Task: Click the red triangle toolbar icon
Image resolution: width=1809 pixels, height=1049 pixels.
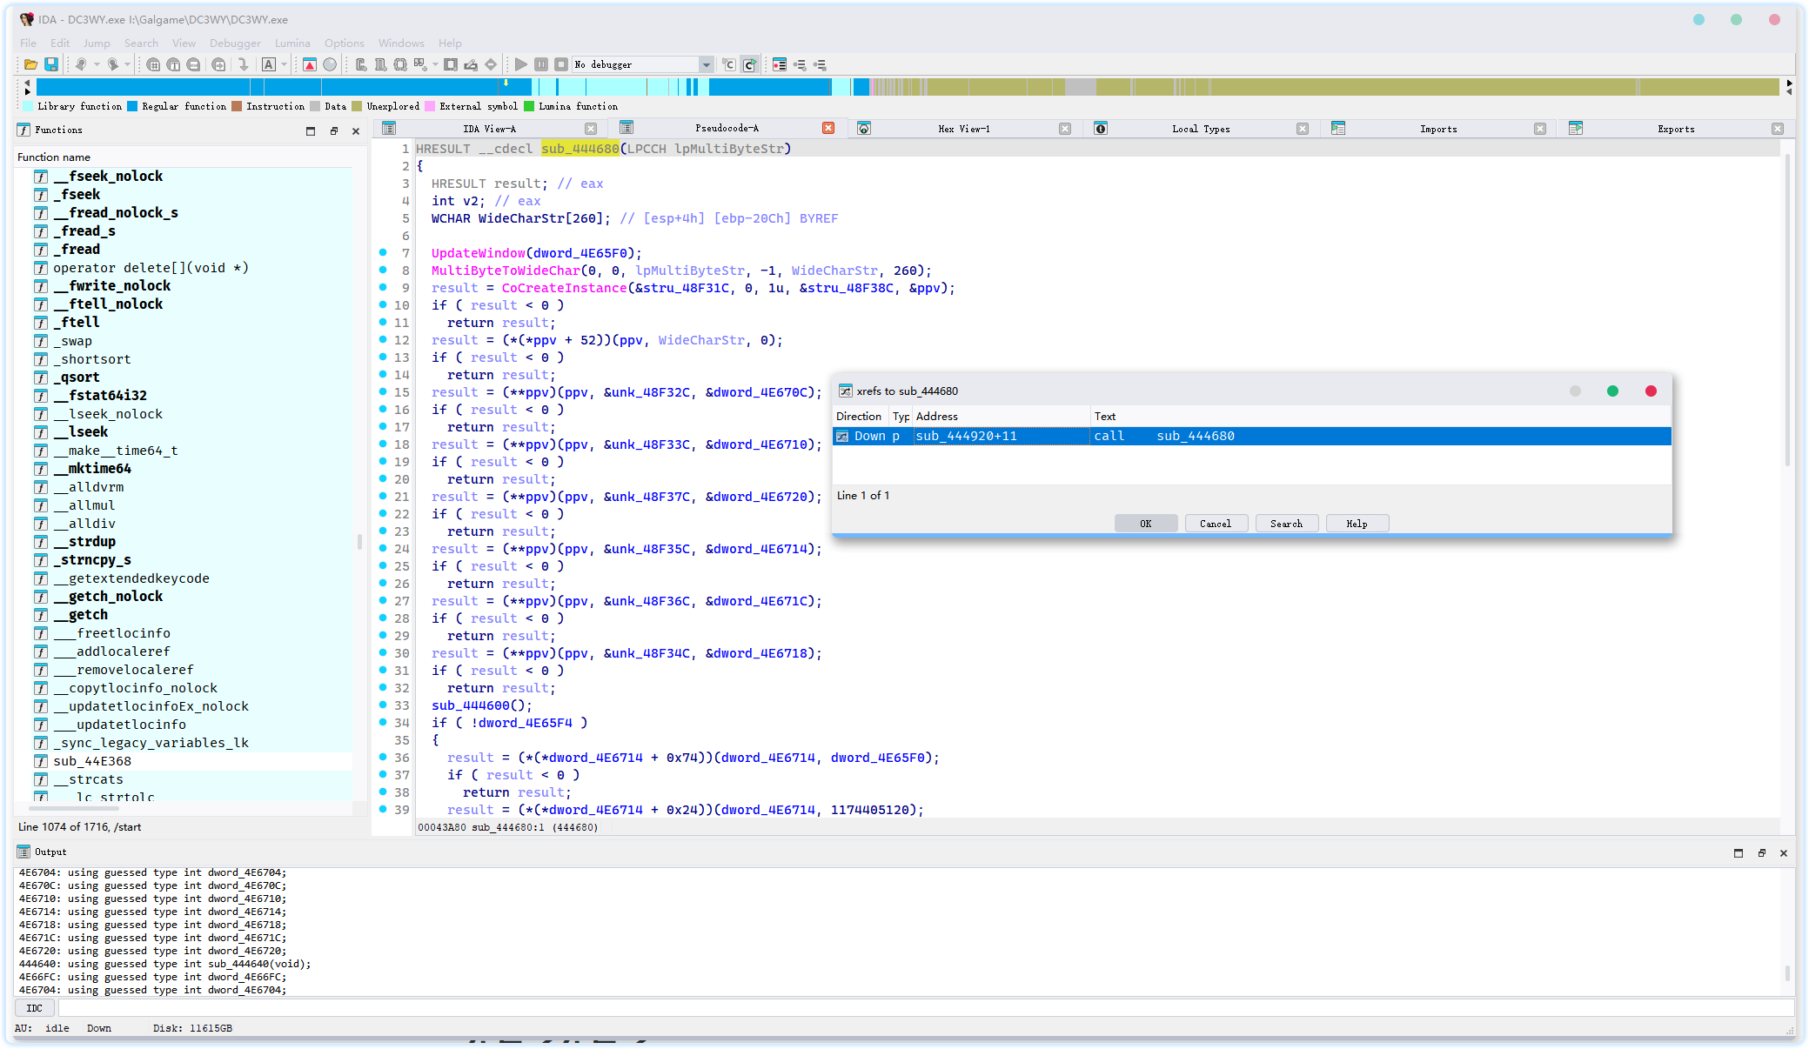Action: (x=310, y=64)
